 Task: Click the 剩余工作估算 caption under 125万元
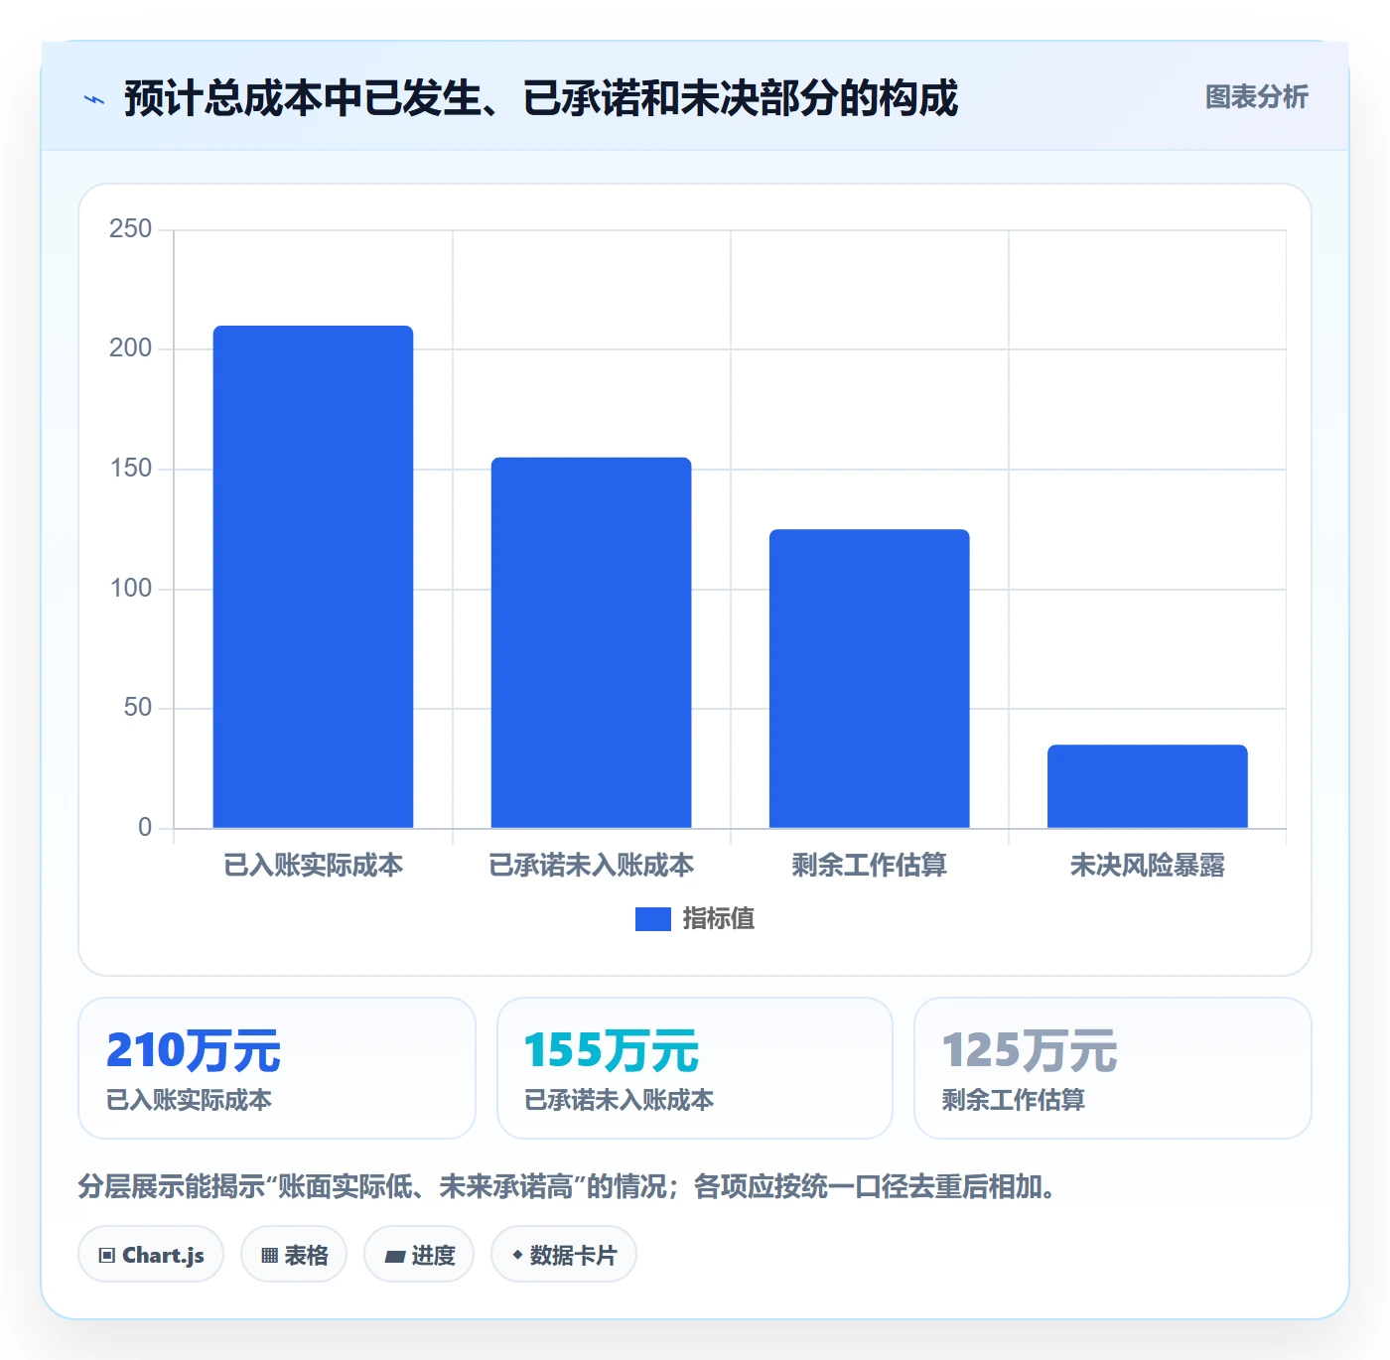[1014, 1100]
